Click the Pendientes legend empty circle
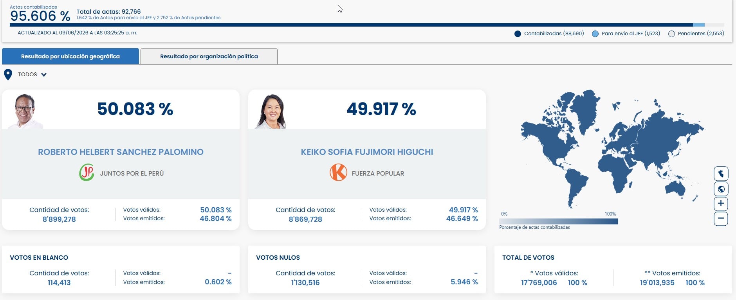Viewport: 736px width, 300px height. [671, 34]
